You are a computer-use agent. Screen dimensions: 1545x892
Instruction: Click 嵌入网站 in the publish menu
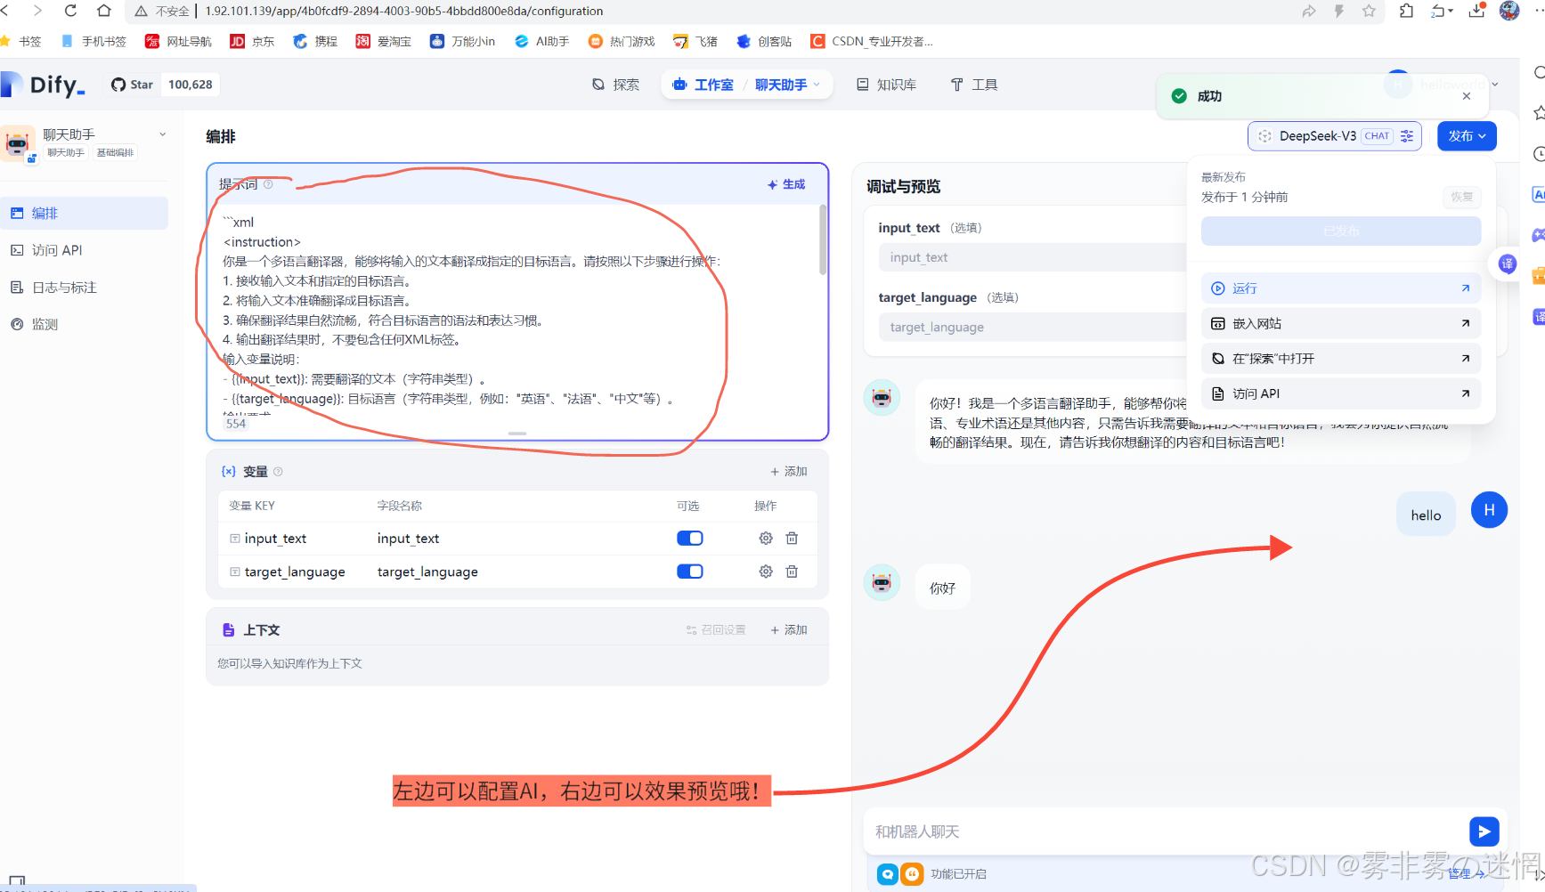[1340, 323]
